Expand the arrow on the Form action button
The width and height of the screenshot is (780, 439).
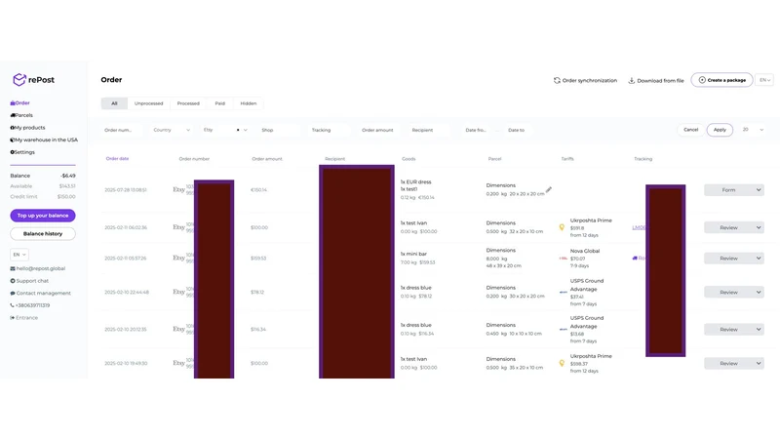click(x=759, y=189)
